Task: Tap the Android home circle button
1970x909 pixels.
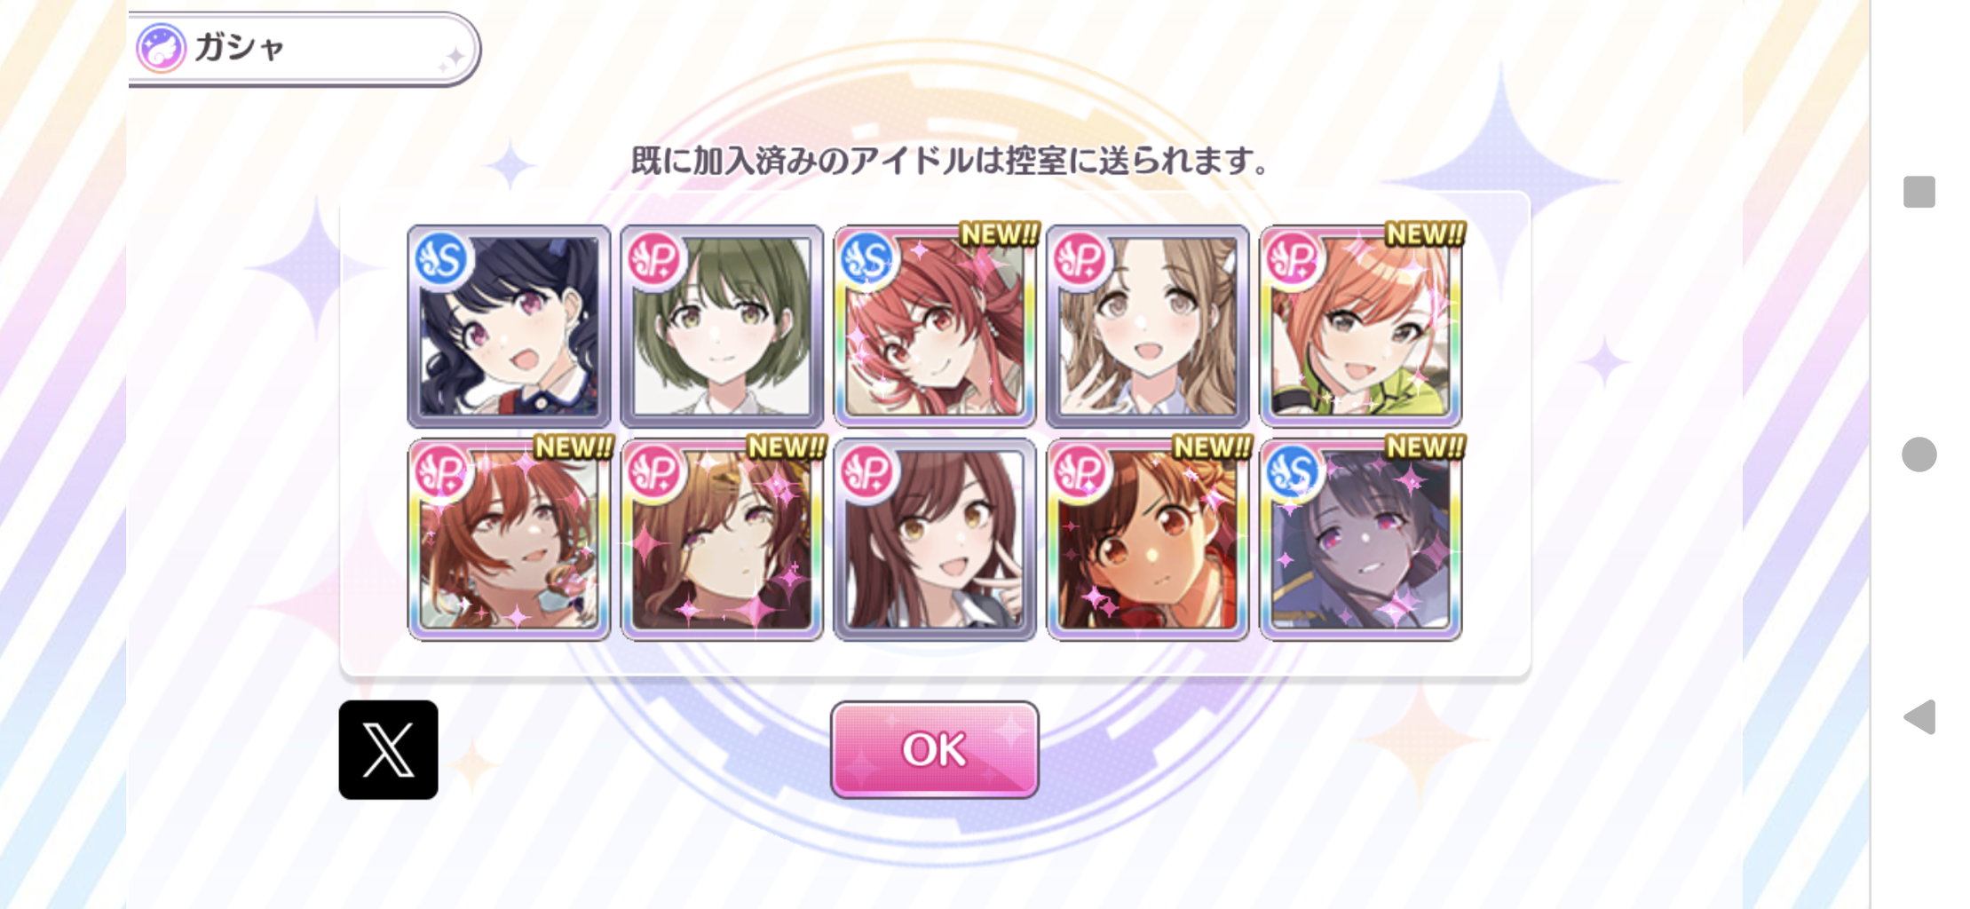Action: click(x=1919, y=454)
